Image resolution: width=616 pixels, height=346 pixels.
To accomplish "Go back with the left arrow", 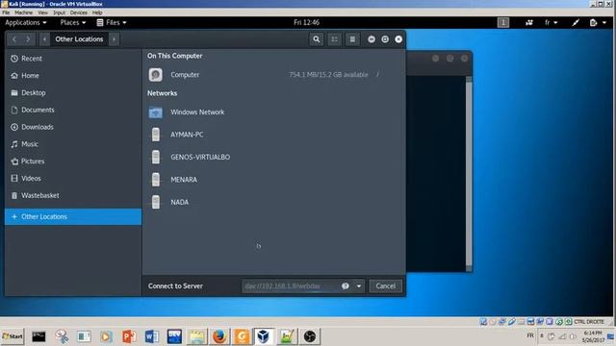I will 14,39.
